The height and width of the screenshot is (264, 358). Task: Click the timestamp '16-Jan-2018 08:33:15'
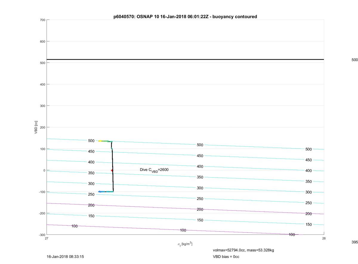[x=65, y=257]
